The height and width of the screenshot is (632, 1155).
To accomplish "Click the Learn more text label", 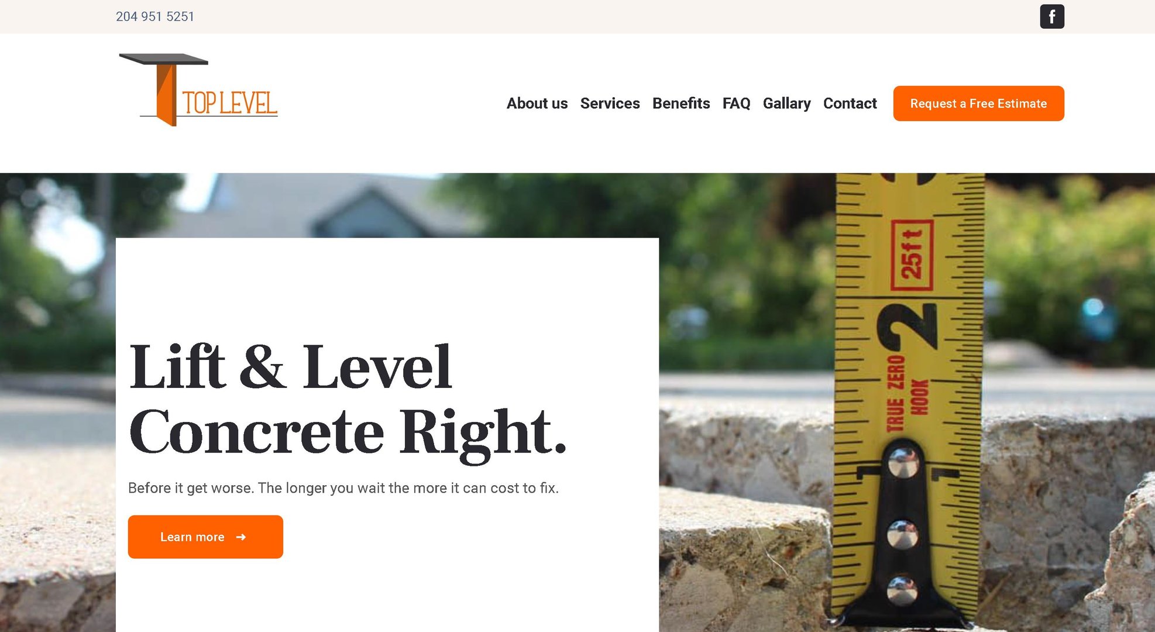I will (x=192, y=537).
